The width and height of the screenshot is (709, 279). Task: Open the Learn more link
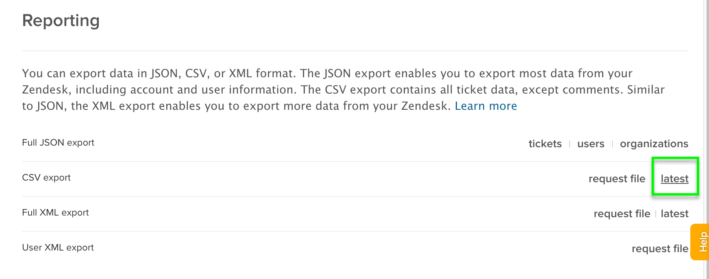(x=485, y=106)
